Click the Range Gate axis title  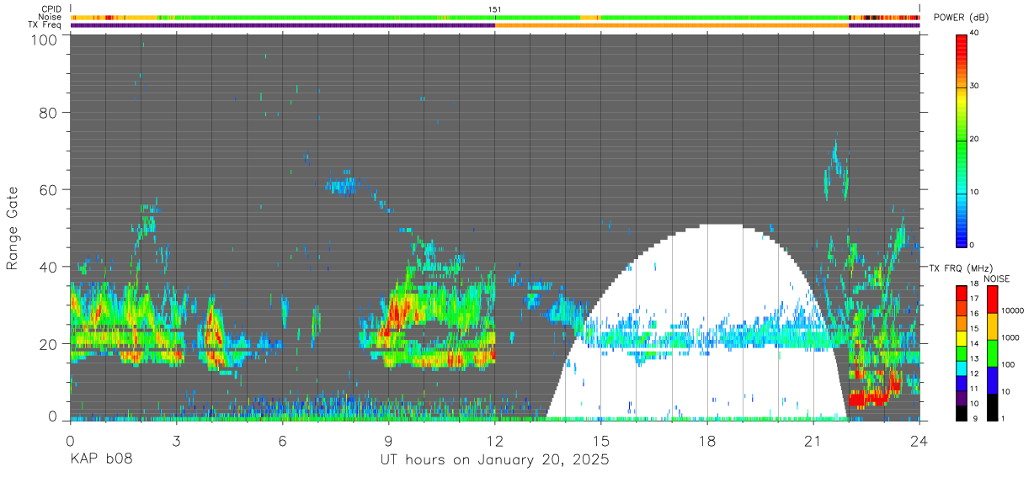point(13,228)
